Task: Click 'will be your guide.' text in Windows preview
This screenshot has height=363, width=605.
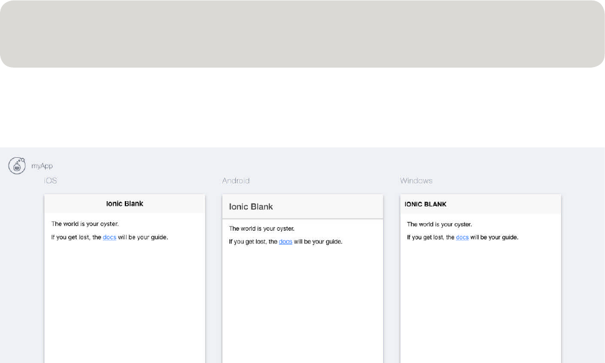Action: pyautogui.click(x=494, y=237)
